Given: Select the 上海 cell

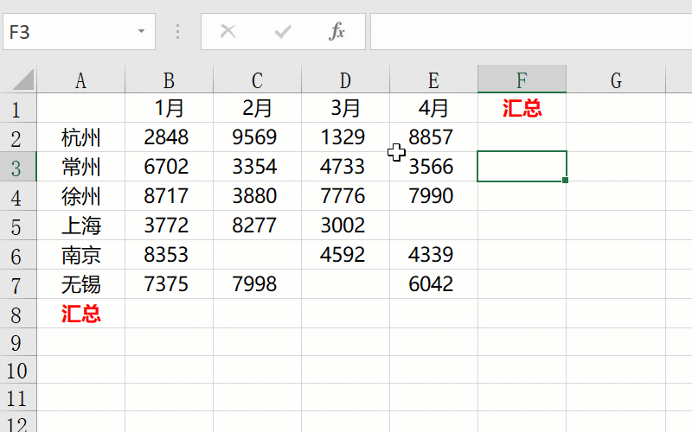Looking at the screenshot, I should pyautogui.click(x=80, y=226).
